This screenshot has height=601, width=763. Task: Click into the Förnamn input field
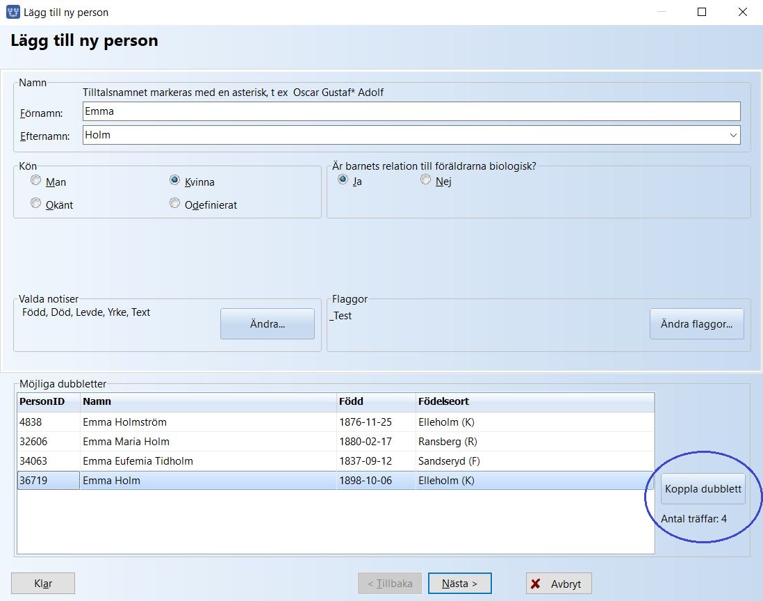(411, 111)
